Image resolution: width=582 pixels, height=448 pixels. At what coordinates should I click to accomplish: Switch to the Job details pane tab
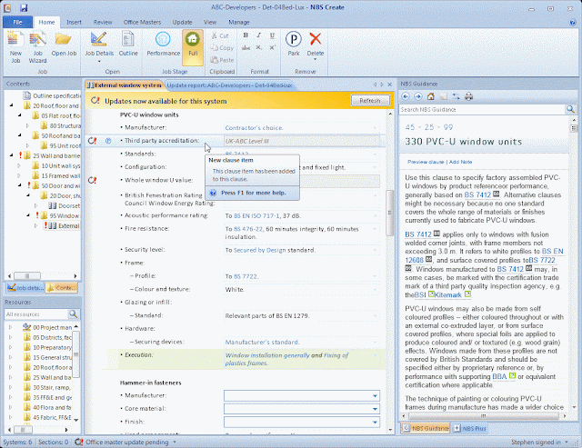click(25, 287)
